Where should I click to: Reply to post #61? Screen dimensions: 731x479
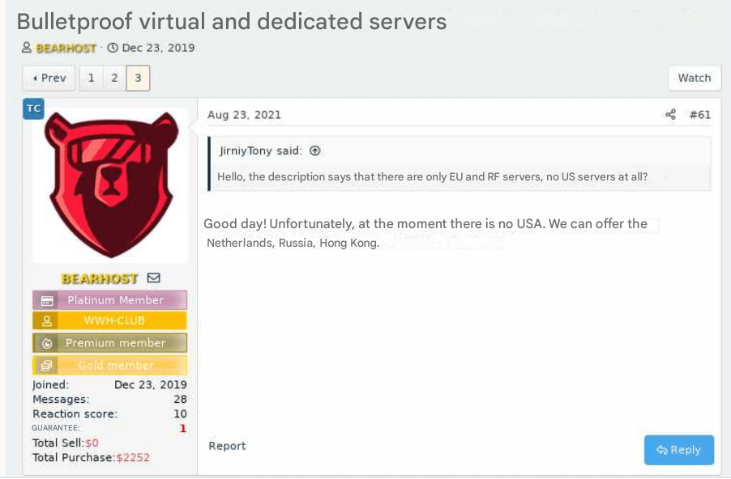coord(679,450)
